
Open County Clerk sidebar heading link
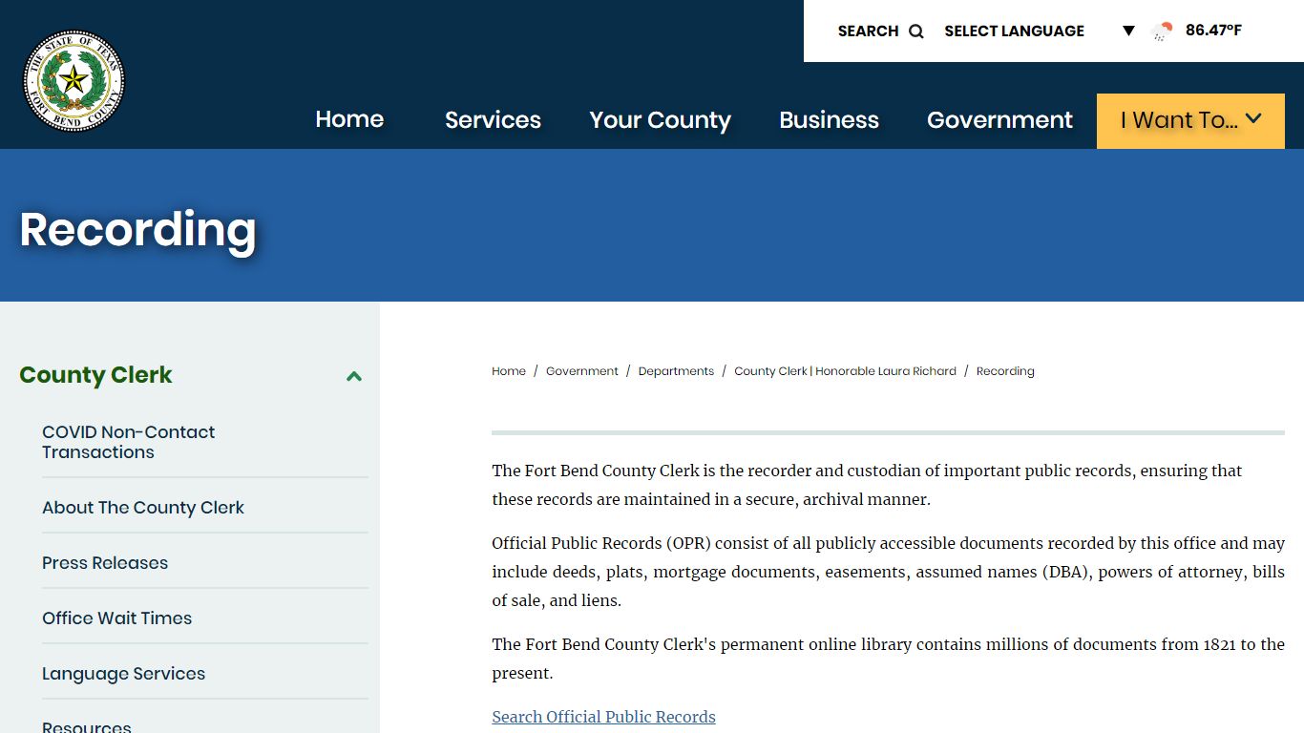click(95, 375)
